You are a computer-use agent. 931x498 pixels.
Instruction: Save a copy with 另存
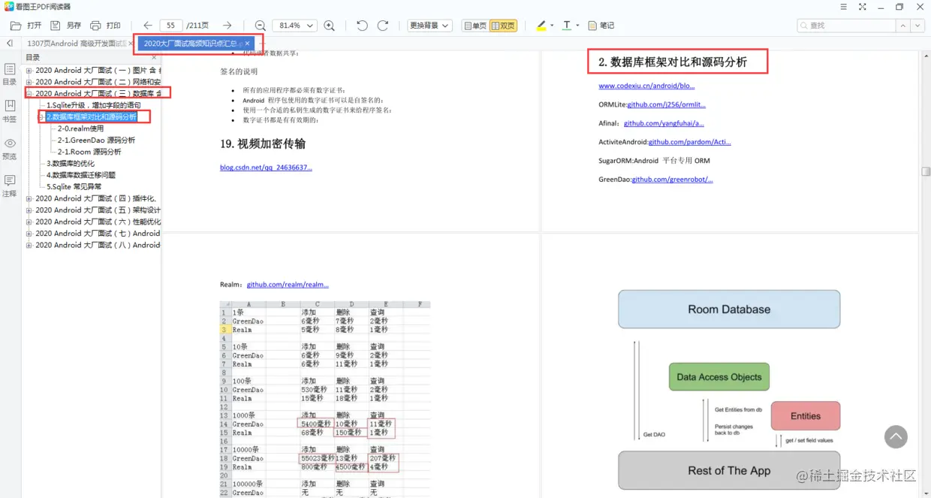coord(66,26)
